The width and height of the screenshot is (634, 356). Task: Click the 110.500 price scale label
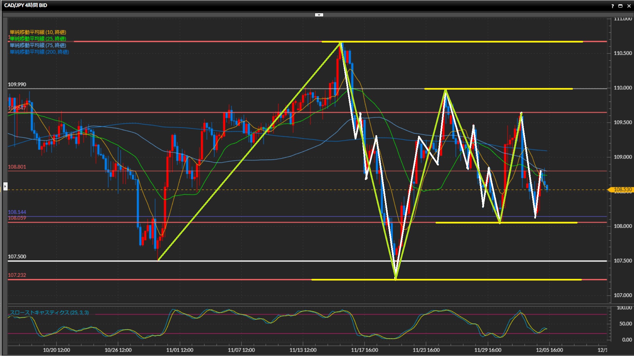(622, 53)
